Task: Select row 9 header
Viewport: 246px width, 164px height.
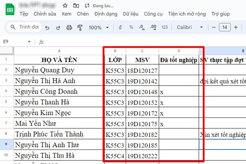Action: (x=6, y=144)
